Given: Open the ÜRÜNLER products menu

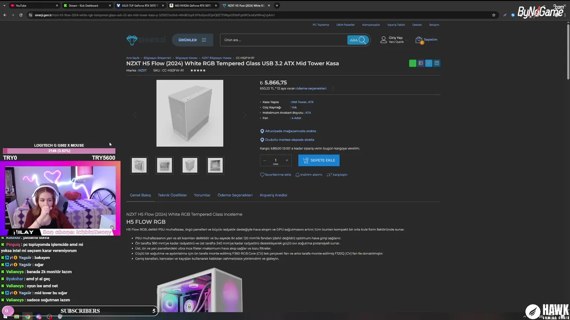Looking at the screenshot, I should (x=192, y=40).
